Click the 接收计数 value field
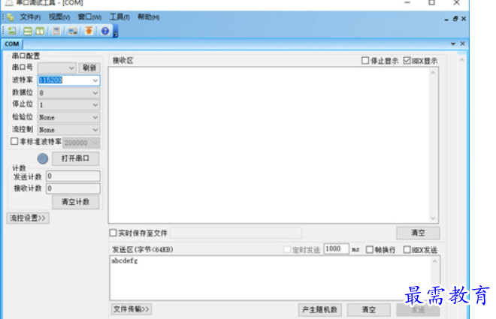The height and width of the screenshot is (319, 496). (x=73, y=188)
